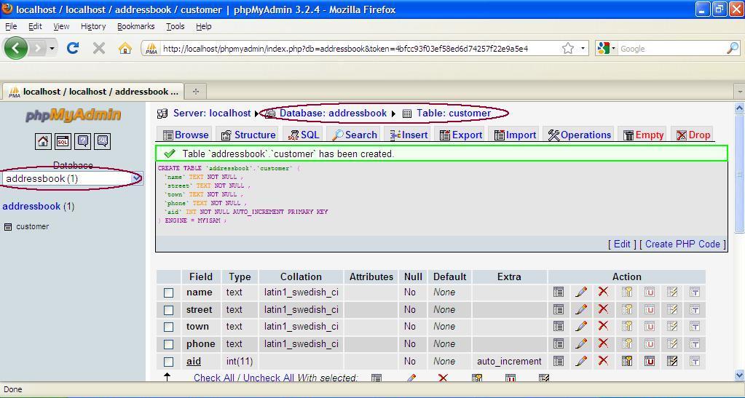Open the Operations tab
Viewport: 745px width, 398px height.
[x=579, y=135]
